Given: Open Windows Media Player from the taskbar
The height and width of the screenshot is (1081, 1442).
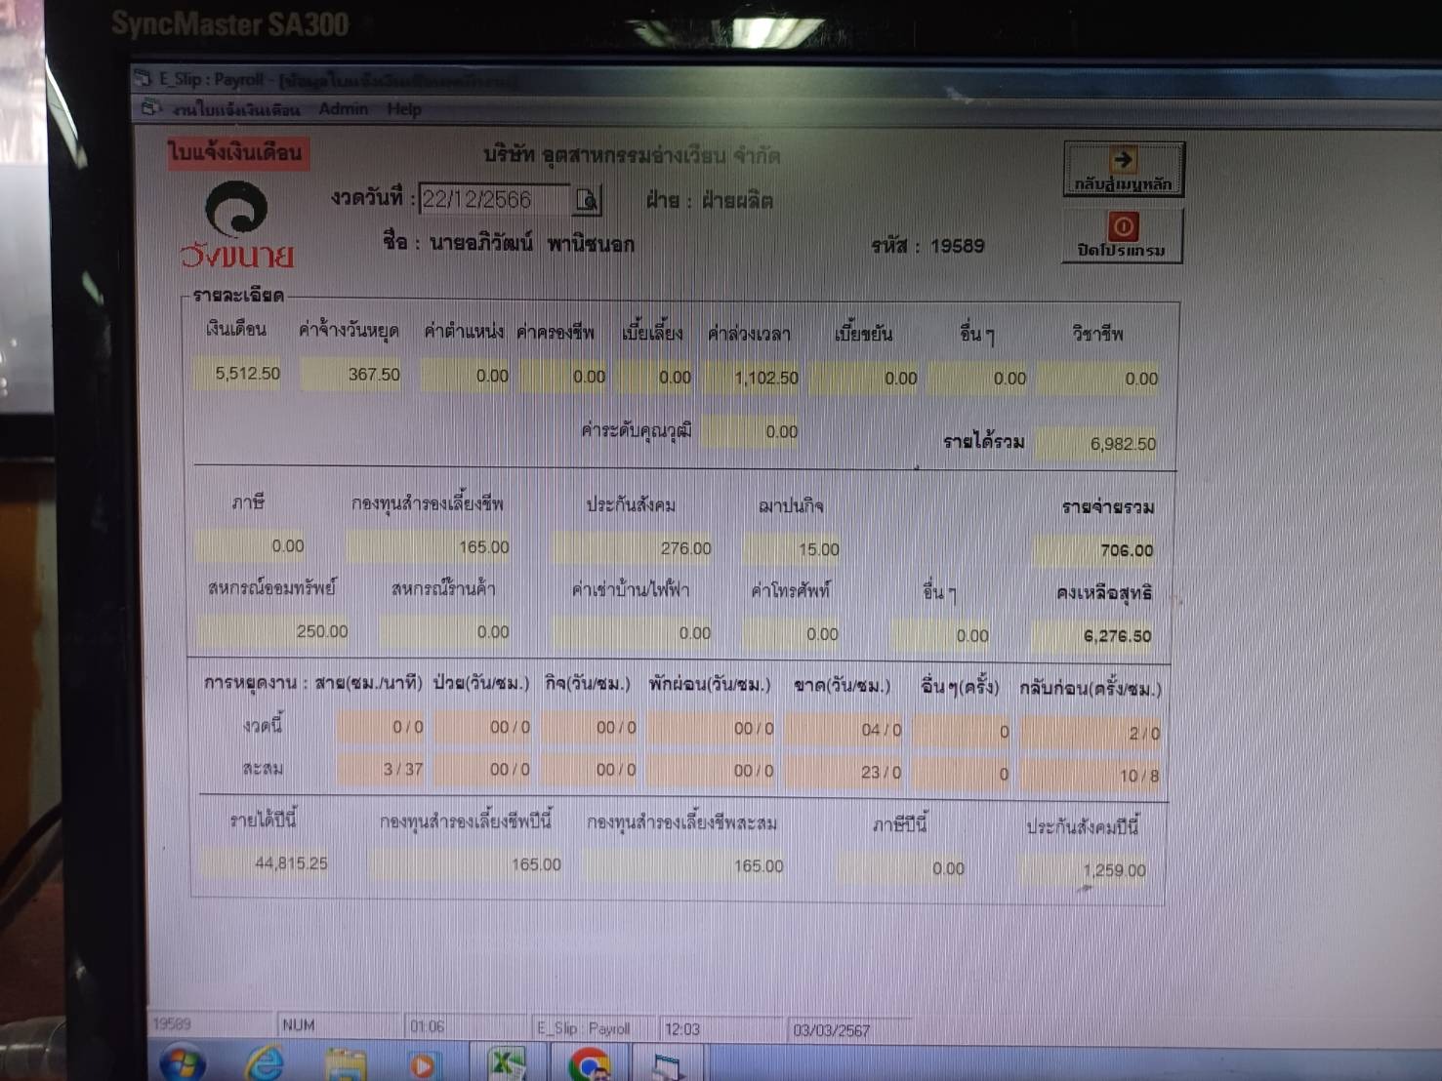Looking at the screenshot, I should click(x=423, y=1065).
